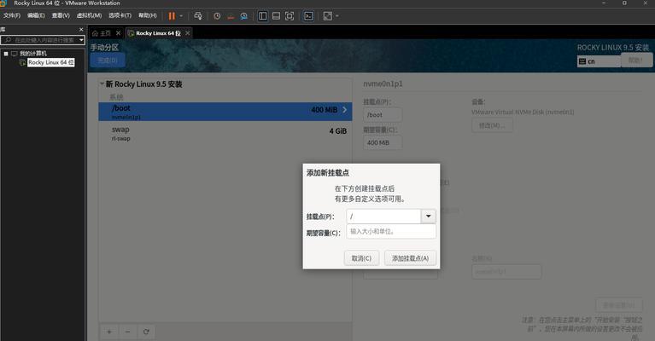Screen dimensions: 655x341
Task: Select the /boot 400 MiB partition row
Action: click(x=225, y=112)
